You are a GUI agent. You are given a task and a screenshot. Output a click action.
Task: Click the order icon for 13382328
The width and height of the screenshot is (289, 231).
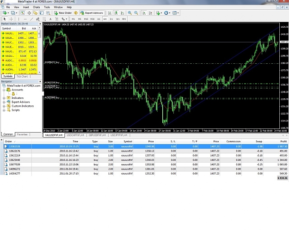pyautogui.click(x=6, y=146)
